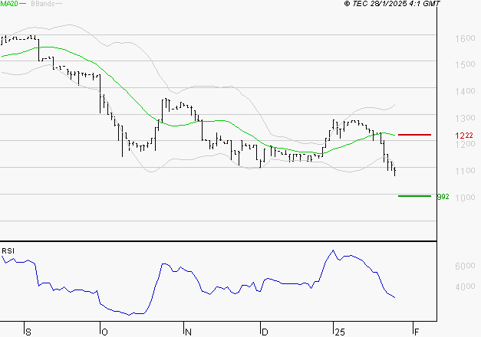Click the 25 year marker on time axis
The height and width of the screenshot is (337, 481).
[x=340, y=332]
